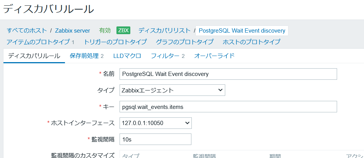364x158 pixels.
Task: Click the 監視間隔 input field
Action: click(155, 139)
